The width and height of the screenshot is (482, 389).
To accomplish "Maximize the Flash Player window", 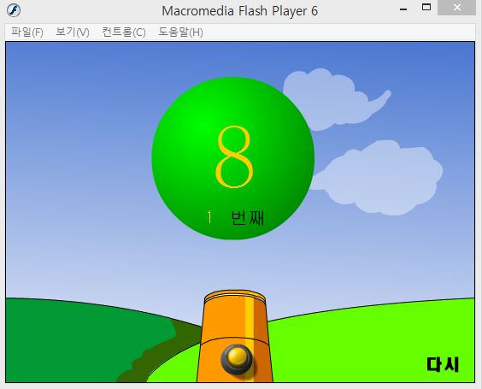I will click(x=426, y=8).
